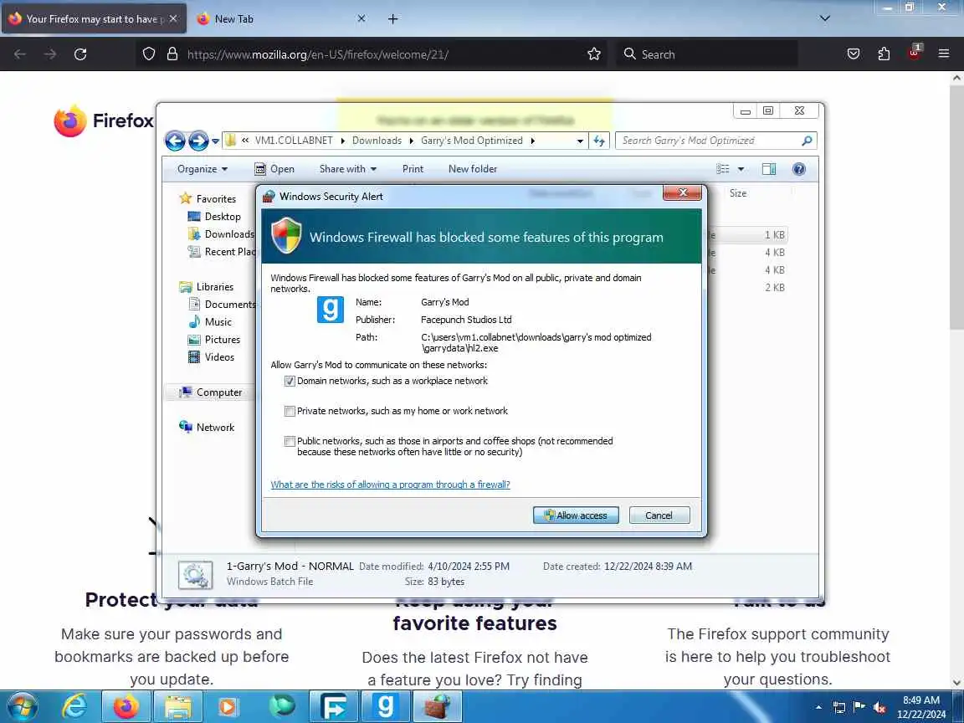Change the Explorer view icon
Image resolution: width=964 pixels, height=723 pixels.
[x=723, y=169]
